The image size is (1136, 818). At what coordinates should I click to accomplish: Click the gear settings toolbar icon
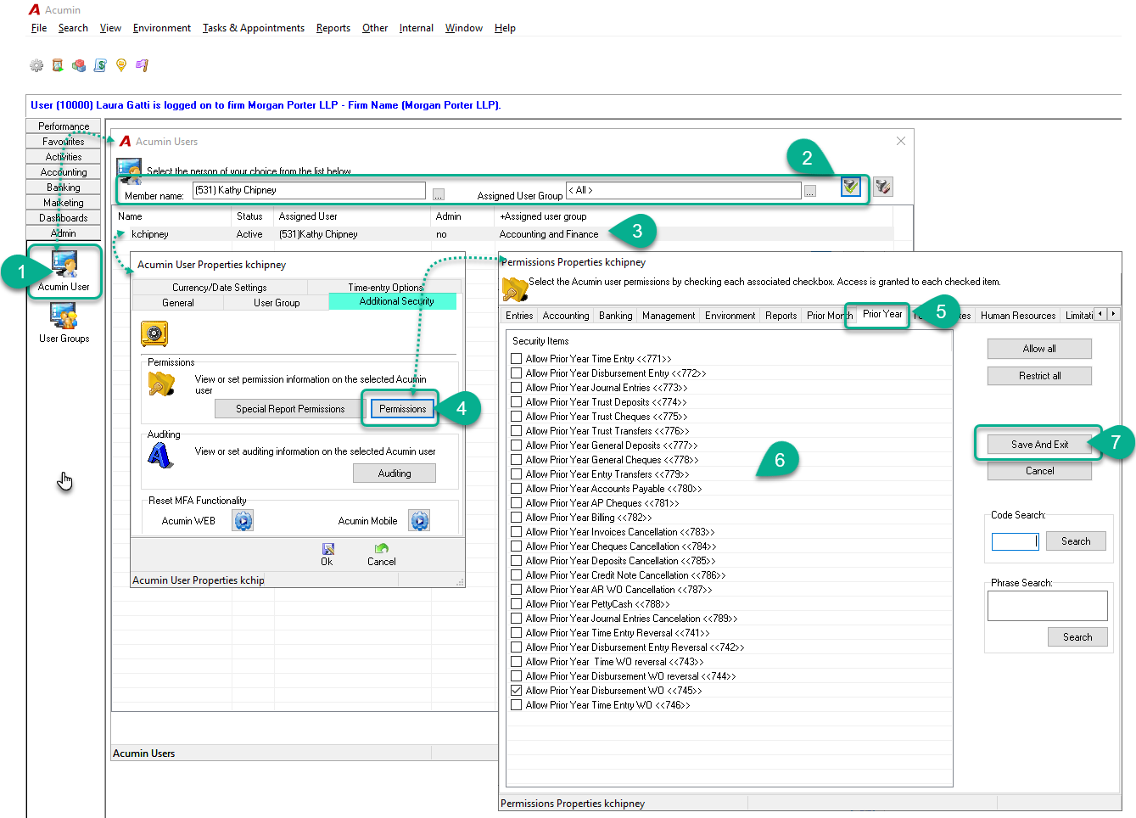click(36, 65)
